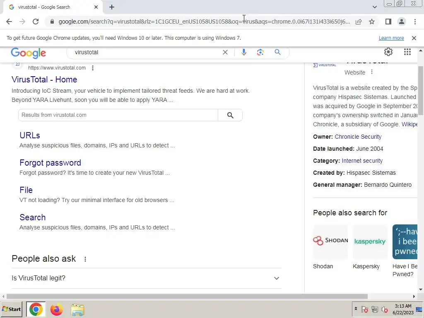Open the Forgot password sitelink
The height and width of the screenshot is (318, 424).
(50, 163)
